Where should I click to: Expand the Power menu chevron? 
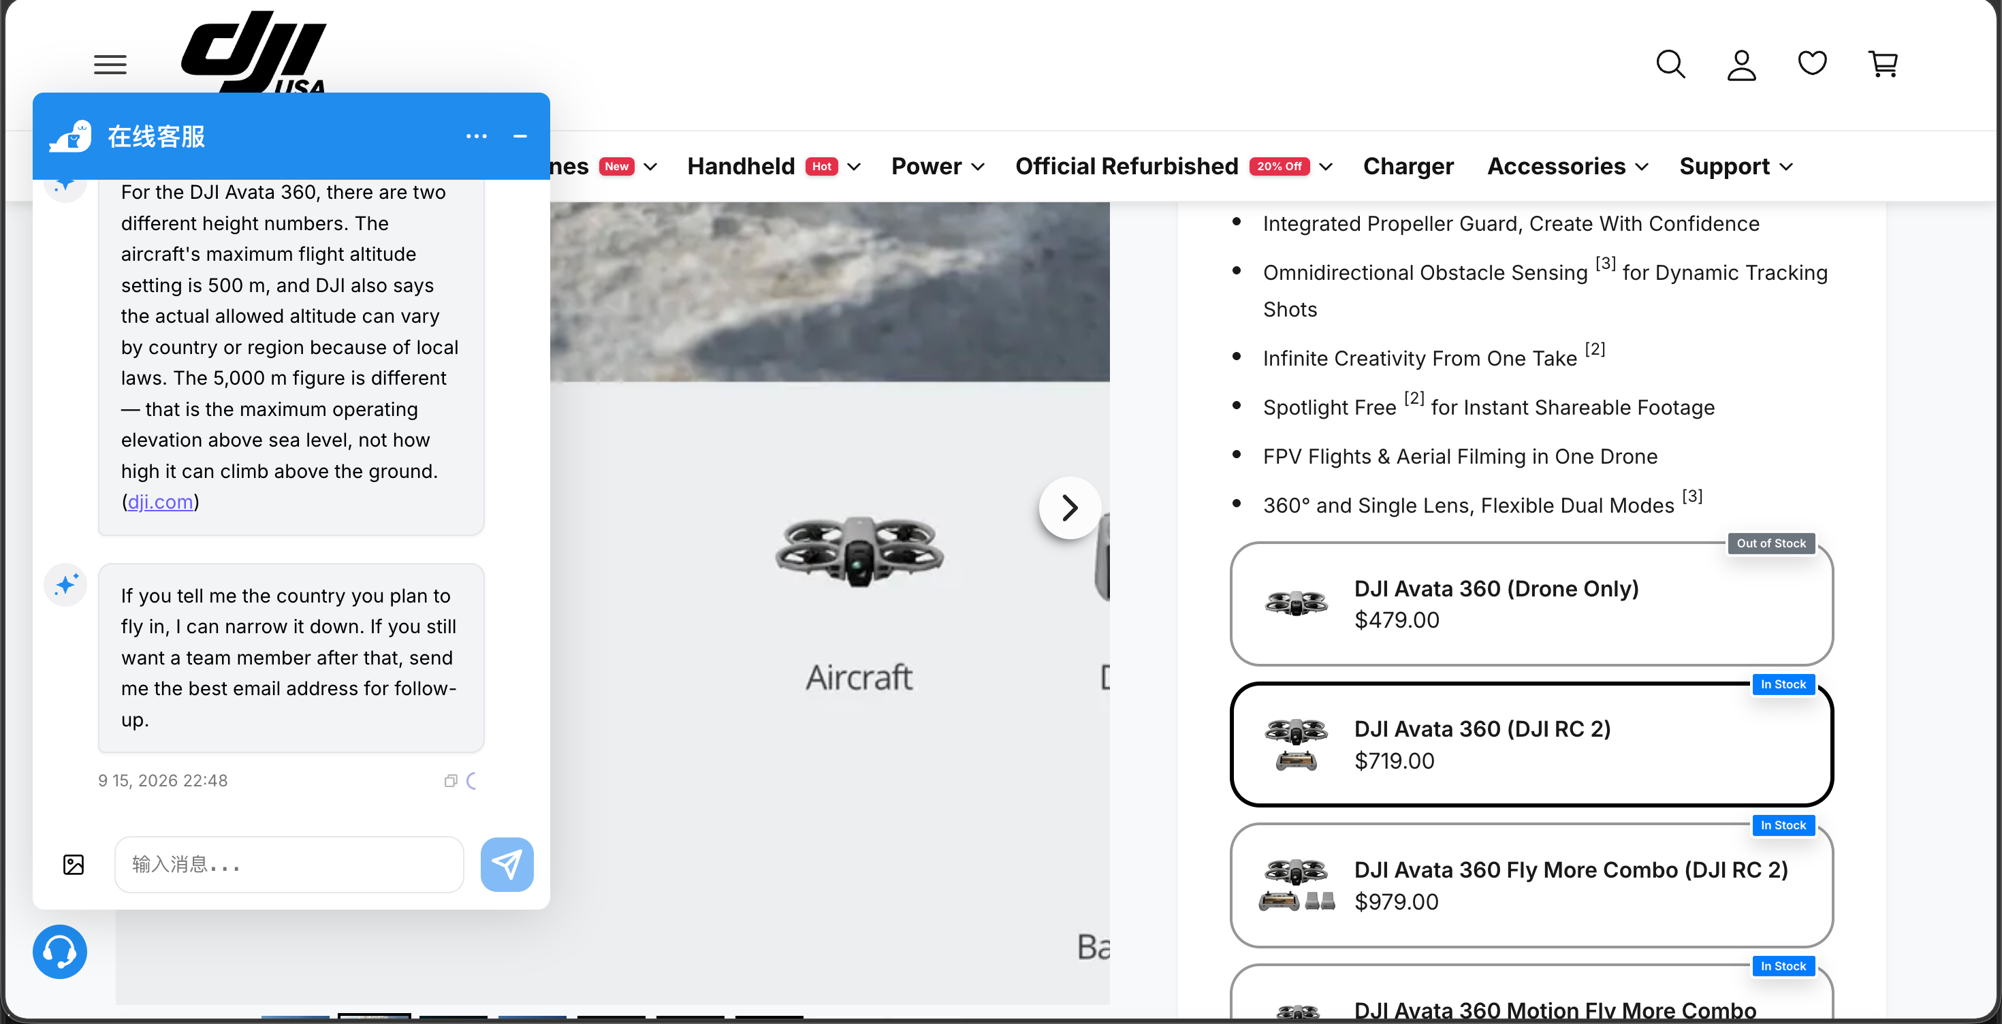click(979, 167)
